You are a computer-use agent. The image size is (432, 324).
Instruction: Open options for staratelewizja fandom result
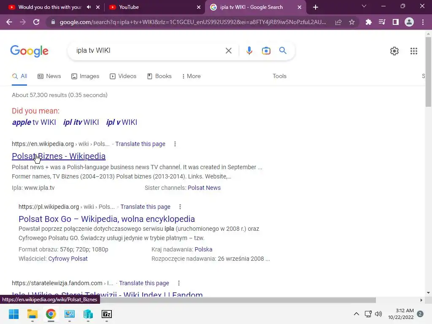pos(179,283)
